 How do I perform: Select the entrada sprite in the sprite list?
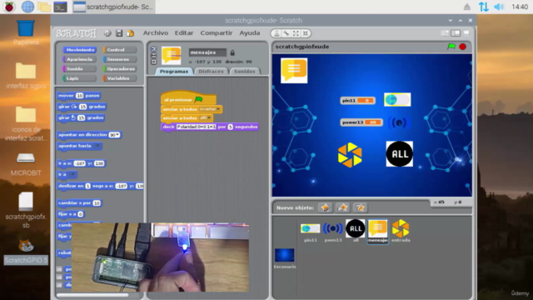pos(401,231)
